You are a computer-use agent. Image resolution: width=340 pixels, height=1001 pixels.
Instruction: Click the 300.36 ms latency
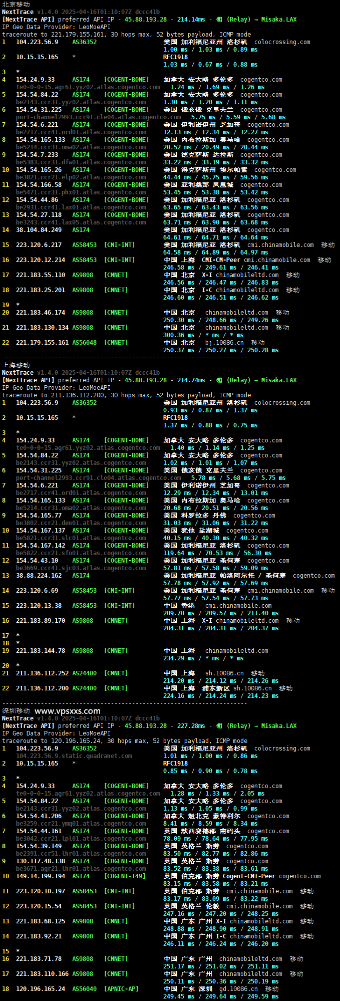[179, 335]
